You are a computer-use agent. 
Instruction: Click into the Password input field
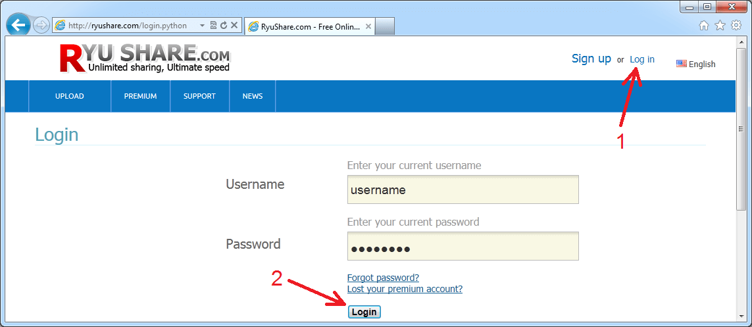tap(463, 247)
